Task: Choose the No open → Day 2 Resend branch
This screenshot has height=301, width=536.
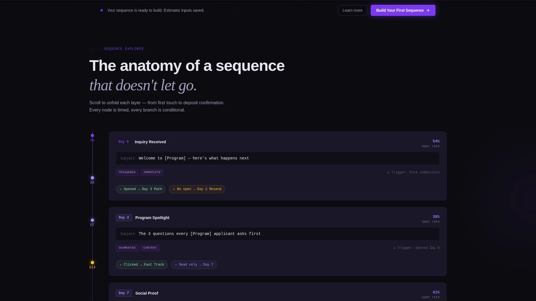Action: click(197, 189)
